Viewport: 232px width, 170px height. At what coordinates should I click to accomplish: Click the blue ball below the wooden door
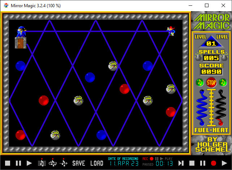tap(21, 66)
